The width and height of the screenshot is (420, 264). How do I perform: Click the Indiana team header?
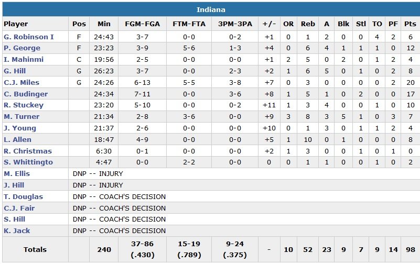(x=211, y=10)
